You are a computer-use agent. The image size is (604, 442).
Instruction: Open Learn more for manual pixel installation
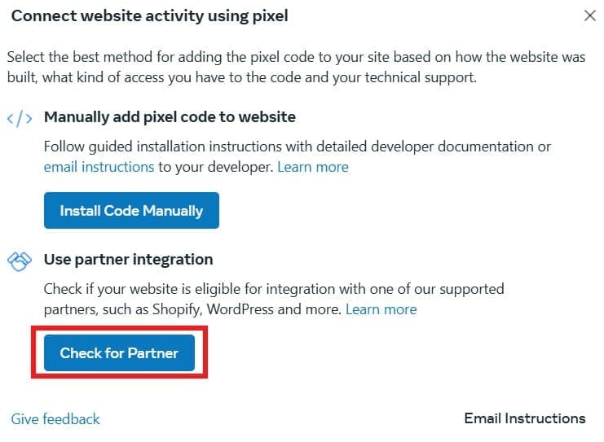click(313, 167)
